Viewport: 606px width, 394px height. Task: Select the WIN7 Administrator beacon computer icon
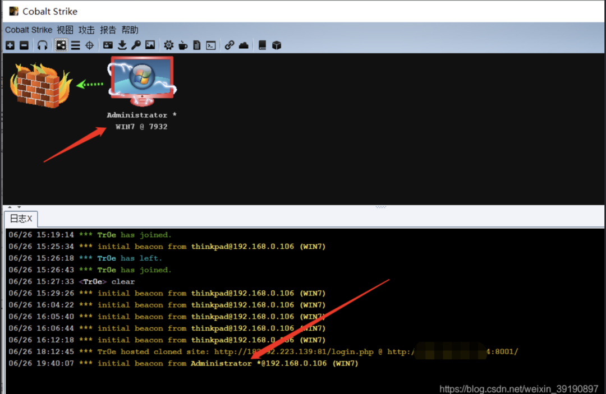click(142, 81)
